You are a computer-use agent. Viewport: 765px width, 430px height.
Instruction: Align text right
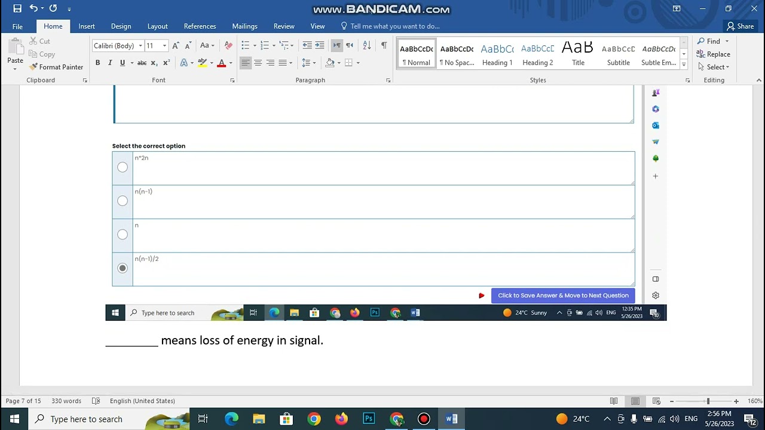(270, 63)
